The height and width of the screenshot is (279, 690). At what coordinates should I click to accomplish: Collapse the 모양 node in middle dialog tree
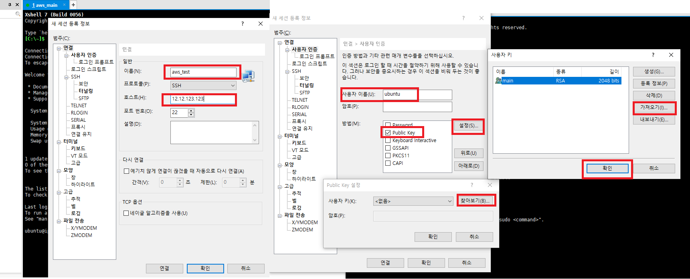click(x=280, y=165)
